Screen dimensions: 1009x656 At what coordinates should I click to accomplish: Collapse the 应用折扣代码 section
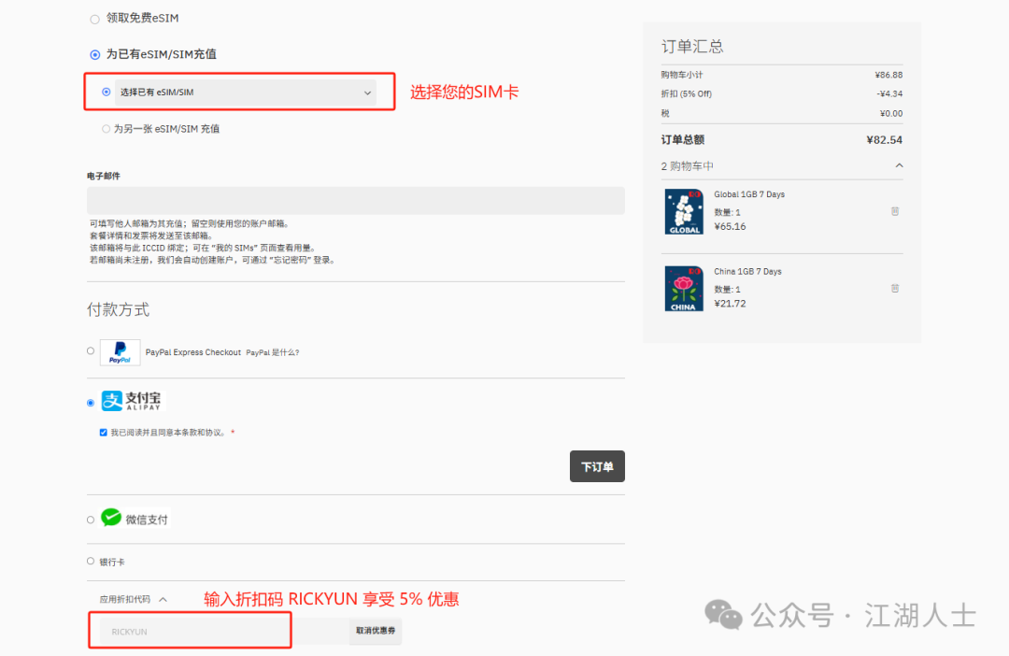134,599
